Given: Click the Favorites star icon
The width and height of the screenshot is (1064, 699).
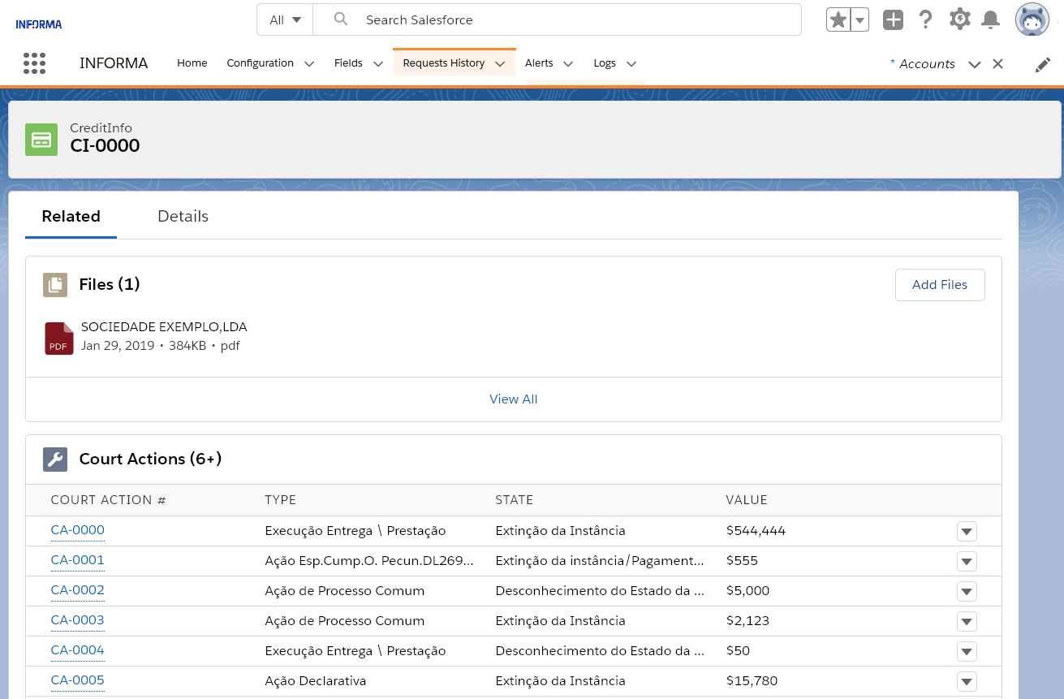Looking at the screenshot, I should (x=838, y=20).
